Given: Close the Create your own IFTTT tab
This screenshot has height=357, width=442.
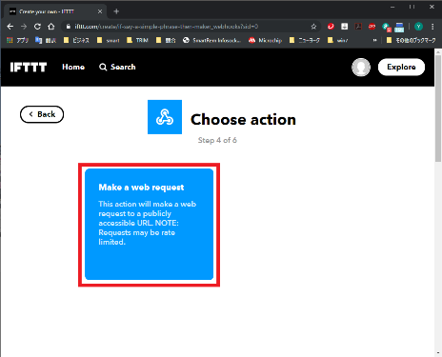Looking at the screenshot, I should (100, 11).
